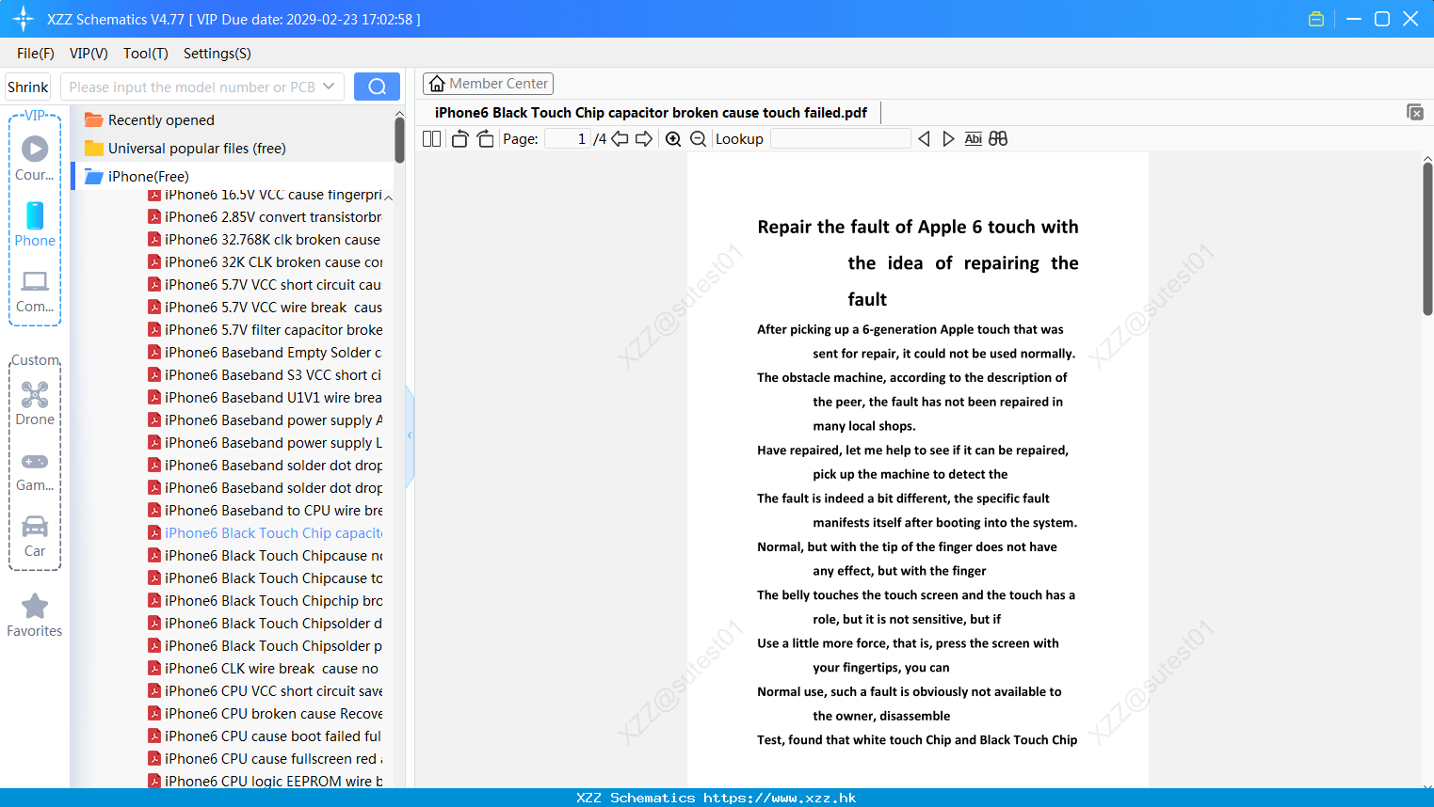Open iPhone6 2.85V convert transistor file

266,217
